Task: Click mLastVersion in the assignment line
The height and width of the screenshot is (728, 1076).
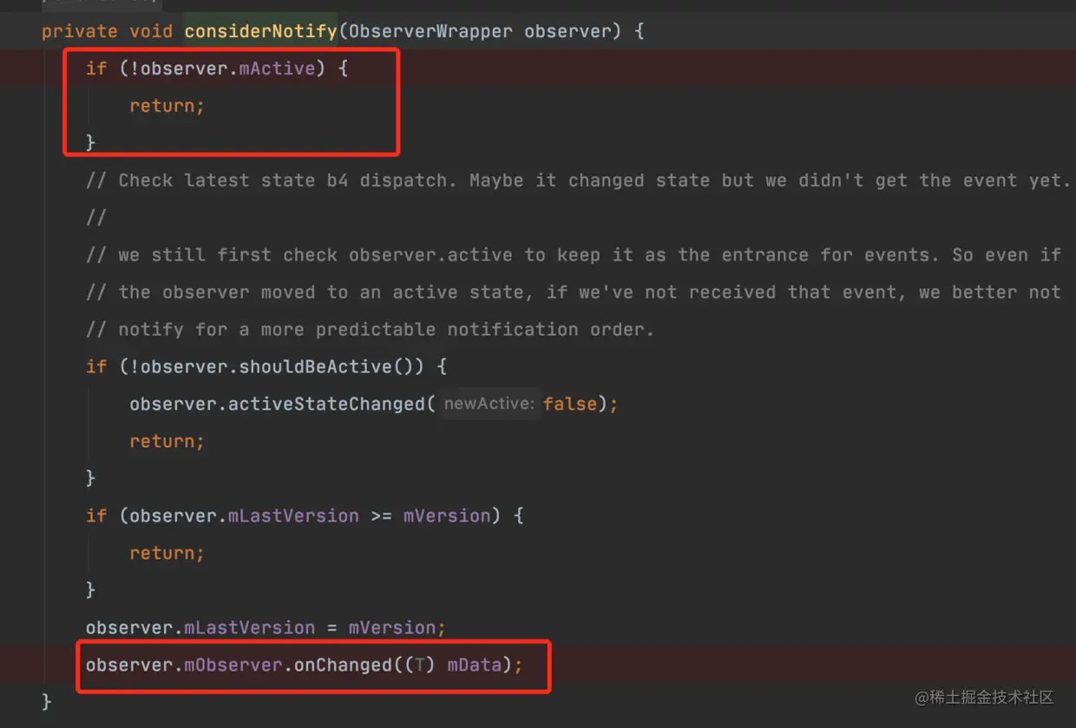Action: point(250,628)
